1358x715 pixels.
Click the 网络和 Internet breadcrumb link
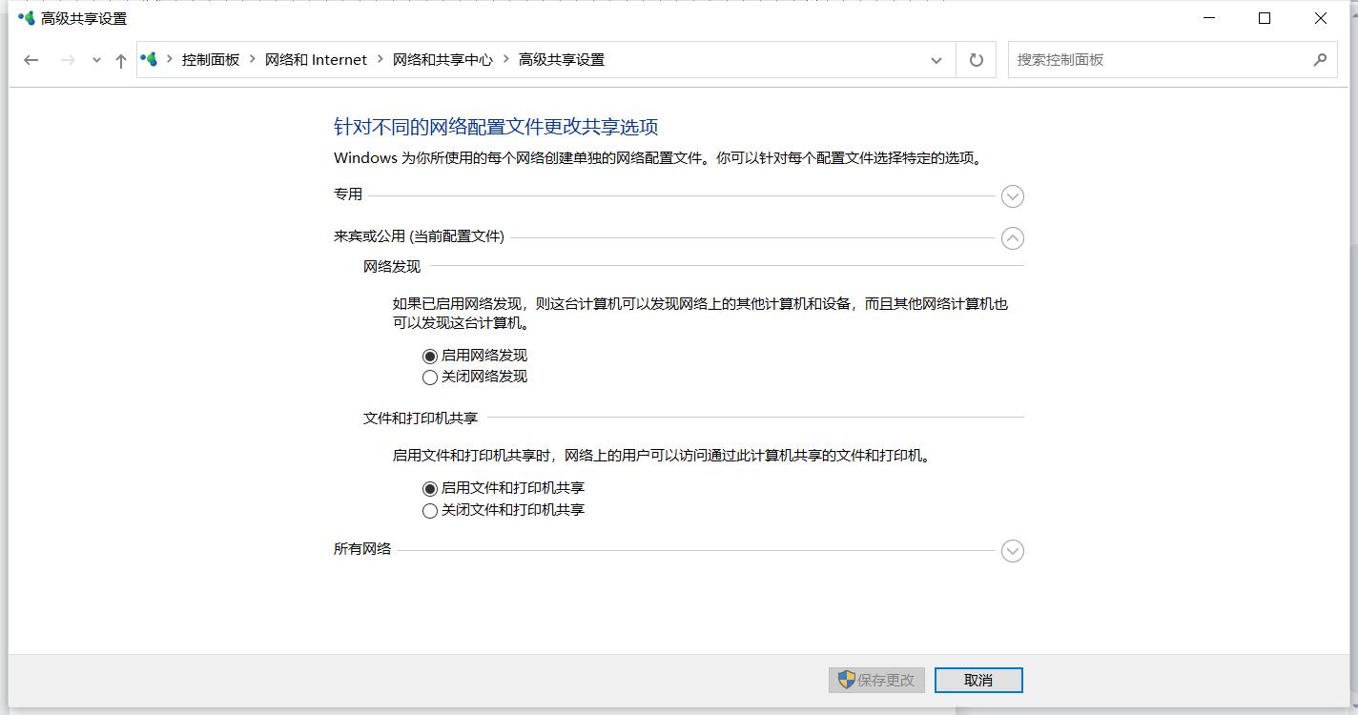pyautogui.click(x=316, y=58)
